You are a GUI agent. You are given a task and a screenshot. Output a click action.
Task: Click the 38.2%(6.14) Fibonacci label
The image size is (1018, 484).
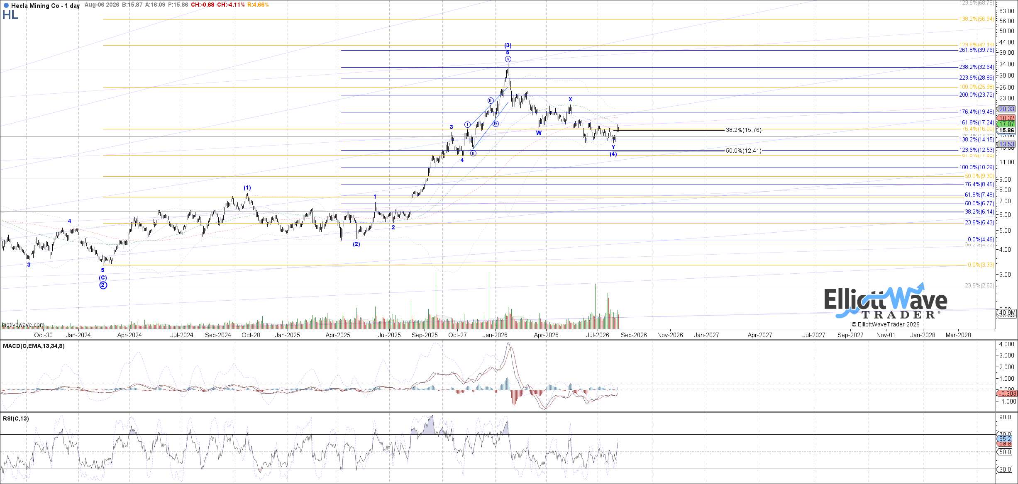click(x=979, y=212)
